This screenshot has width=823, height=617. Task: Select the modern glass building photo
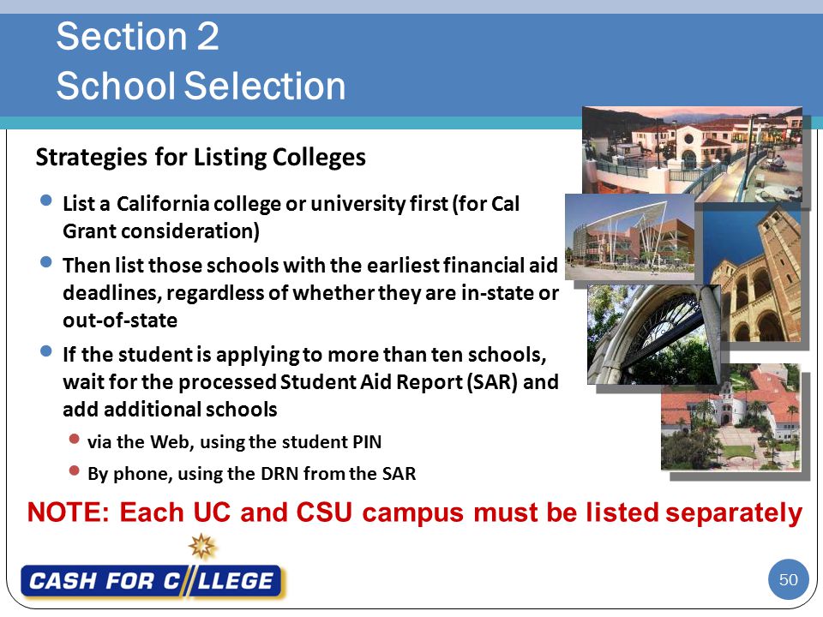[630, 237]
